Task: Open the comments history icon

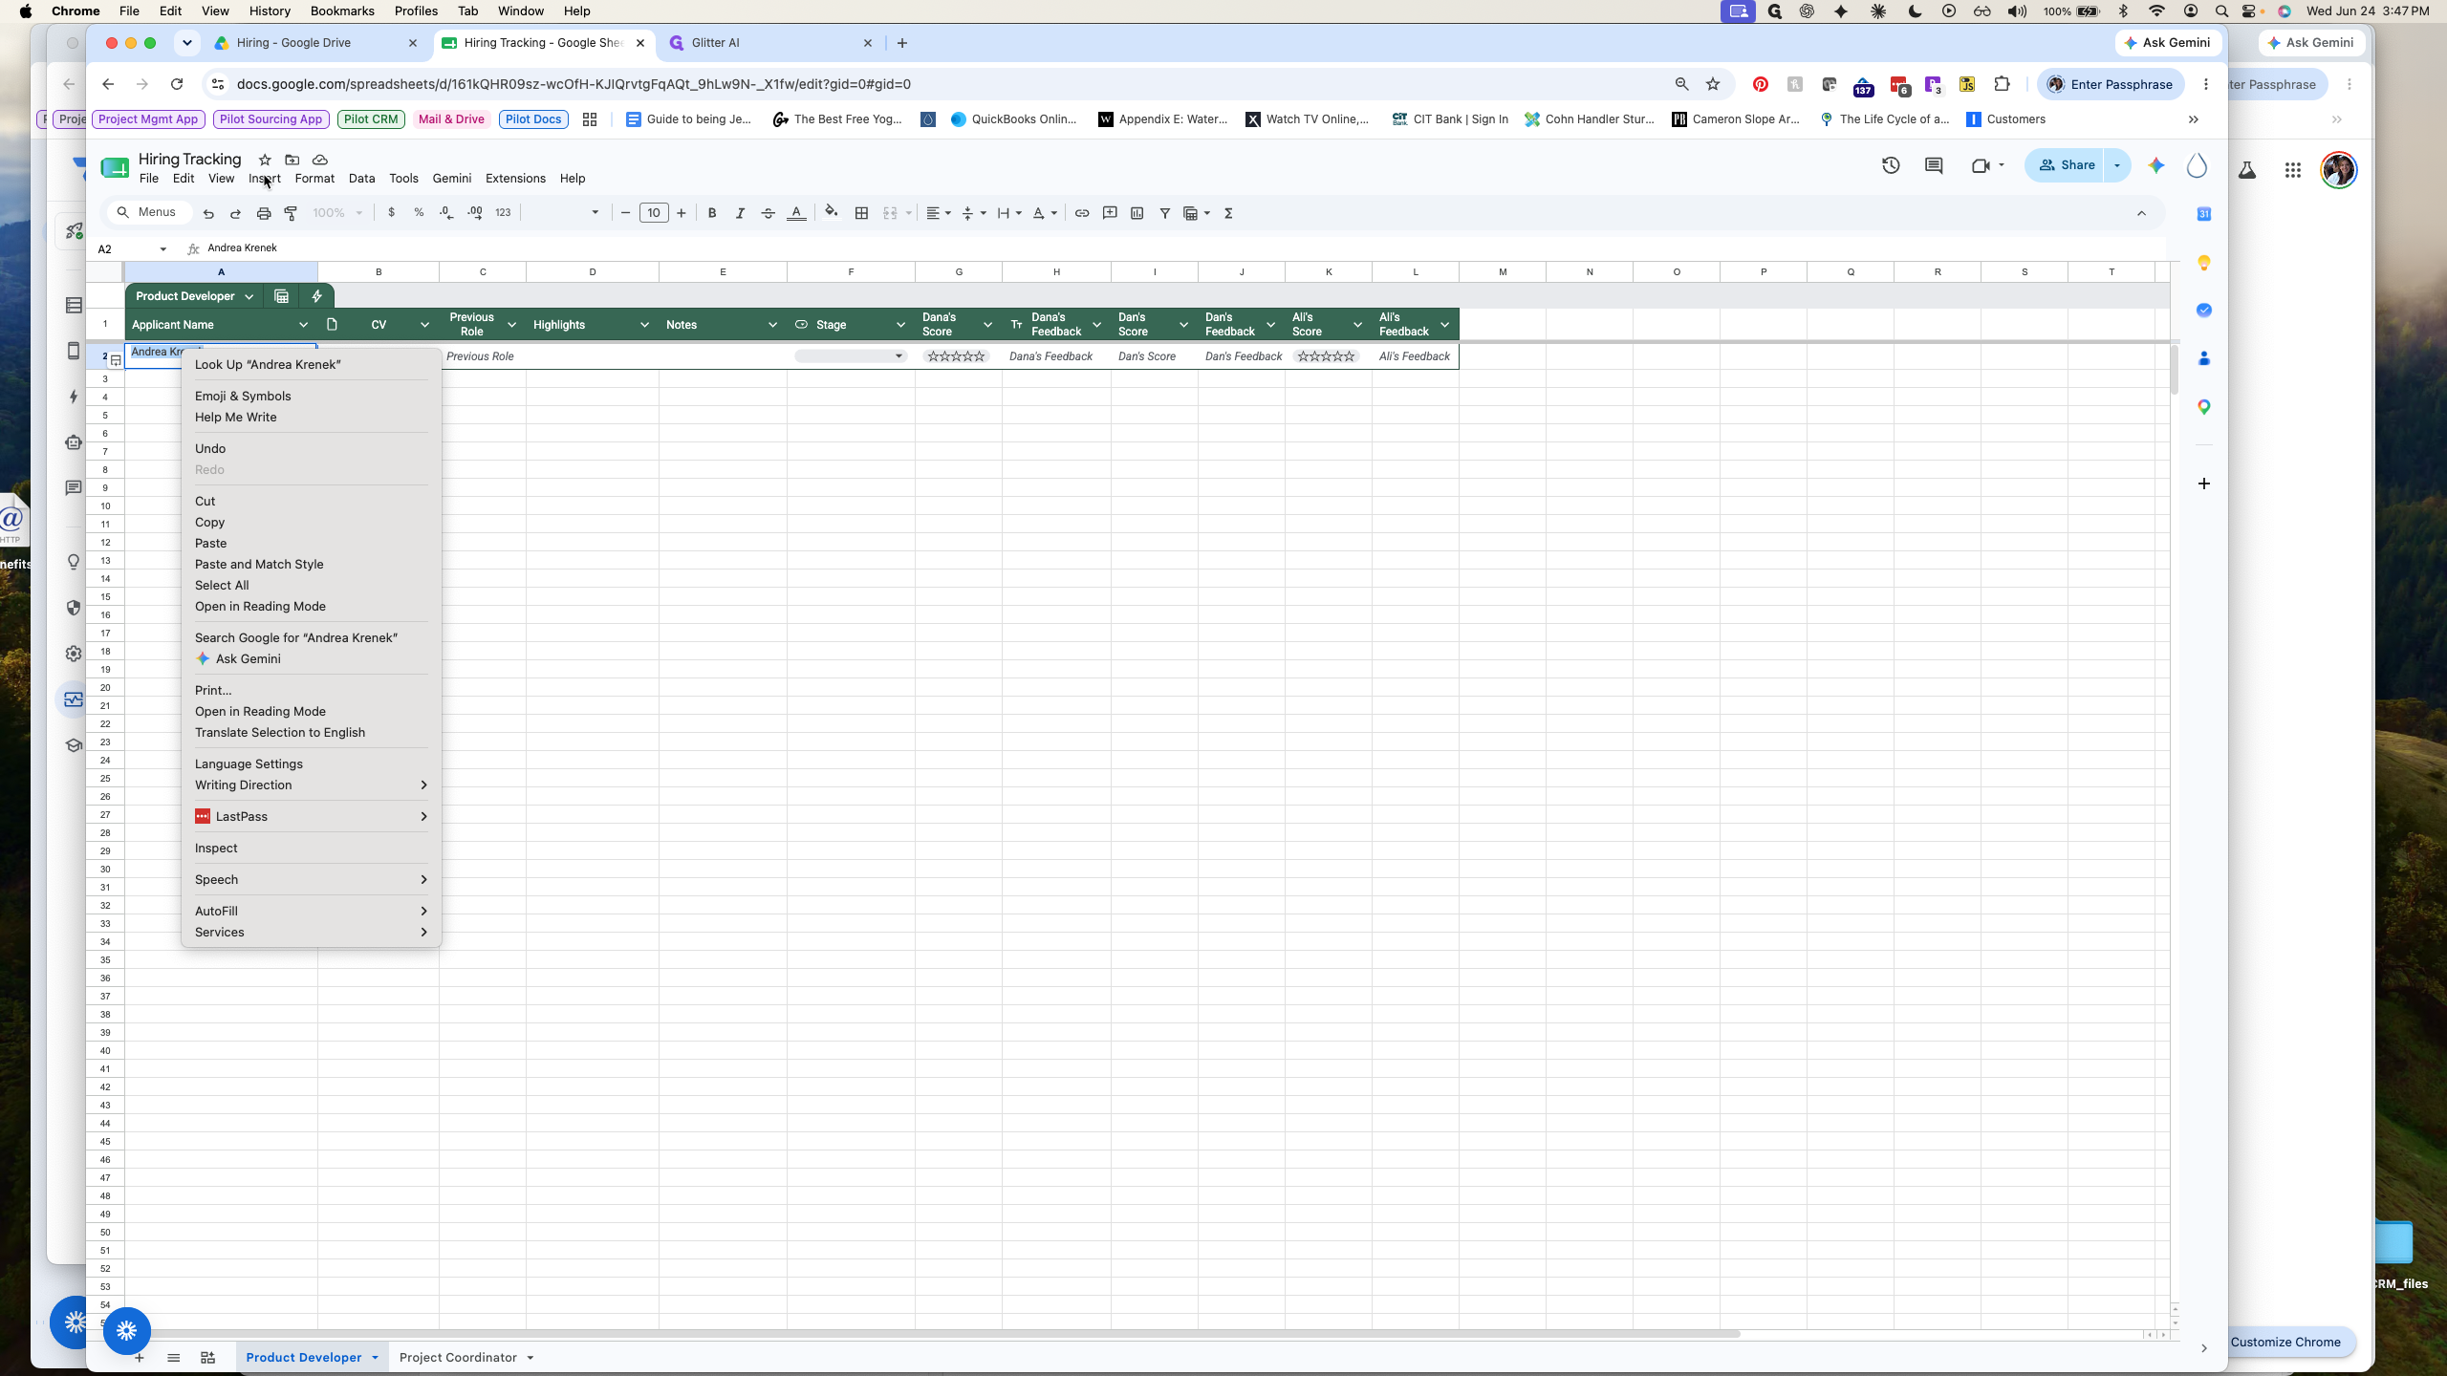Action: point(1934,165)
